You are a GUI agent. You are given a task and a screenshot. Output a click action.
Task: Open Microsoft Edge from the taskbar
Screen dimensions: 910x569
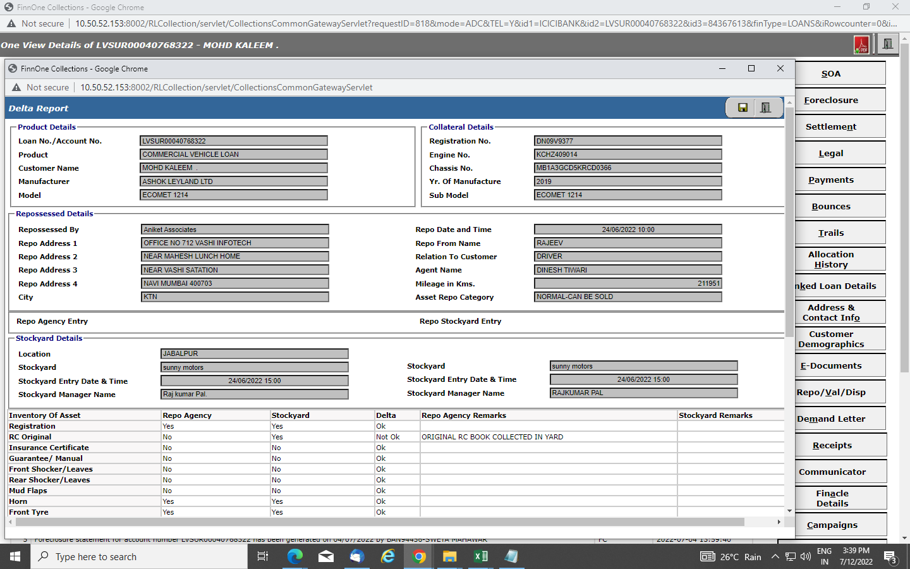pyautogui.click(x=294, y=556)
